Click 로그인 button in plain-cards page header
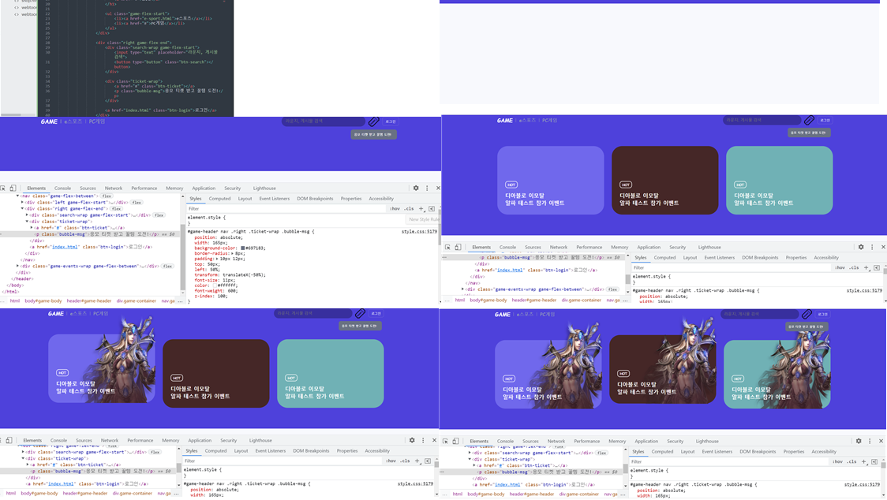Viewport: 887px width, 500px height. click(825, 120)
